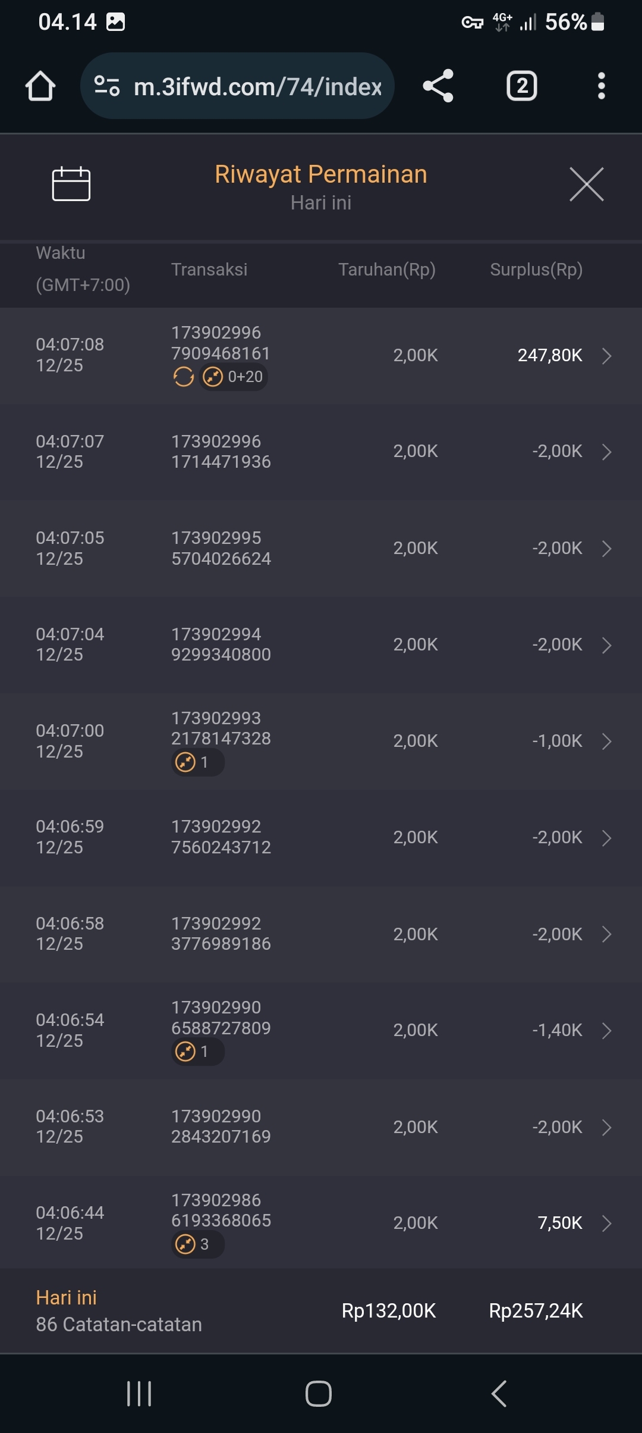This screenshot has width=642, height=1433.
Task: Close the Riwayat Permainan panel
Action: [x=586, y=184]
